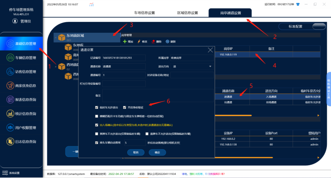331x178 pixels.
Task: Click the 进出方向 column header
Action: [271, 91]
